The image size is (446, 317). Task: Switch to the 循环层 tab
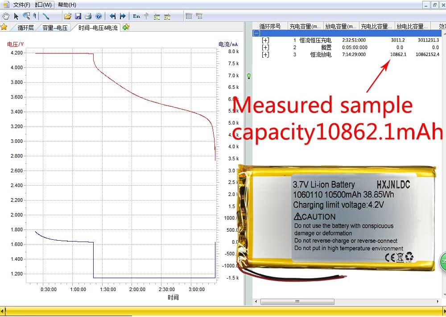pyautogui.click(x=25, y=28)
